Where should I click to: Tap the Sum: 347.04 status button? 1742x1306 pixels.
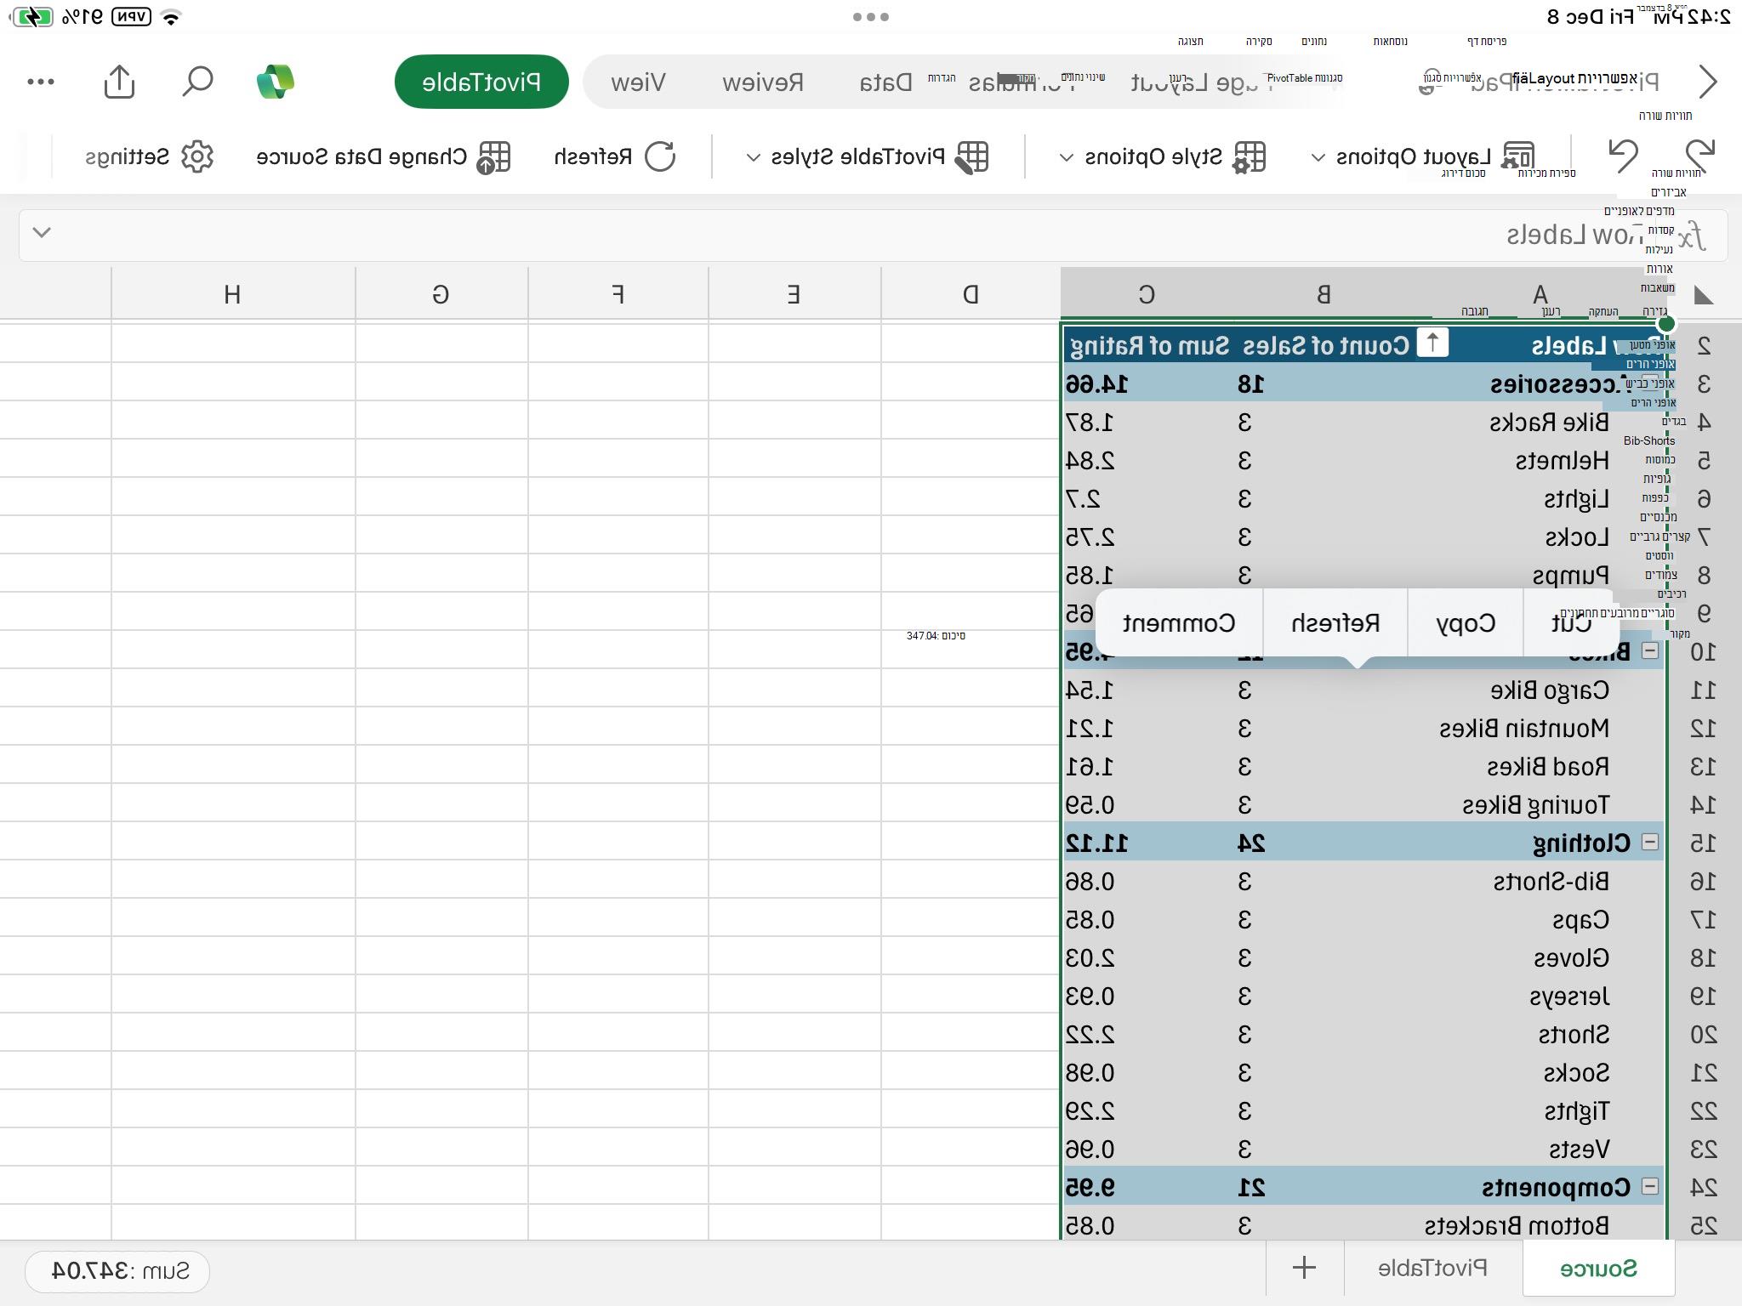[x=117, y=1271]
